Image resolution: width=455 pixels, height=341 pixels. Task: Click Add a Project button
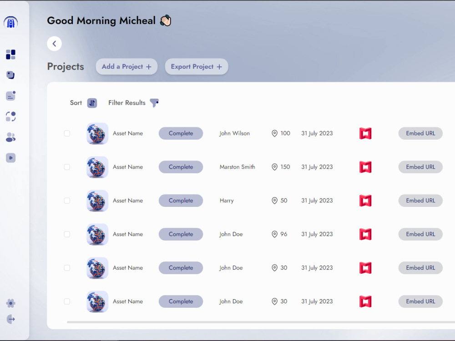(x=127, y=67)
